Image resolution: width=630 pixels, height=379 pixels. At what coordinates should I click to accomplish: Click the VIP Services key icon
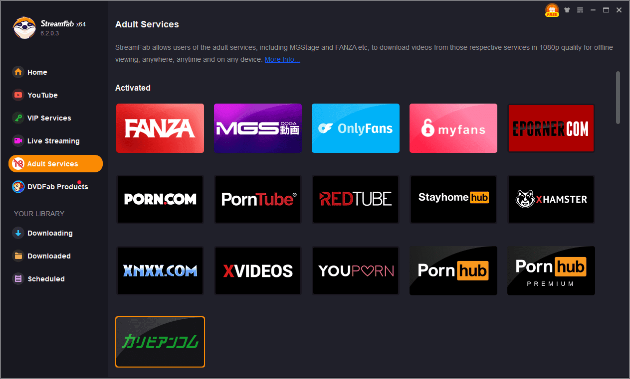pos(18,118)
